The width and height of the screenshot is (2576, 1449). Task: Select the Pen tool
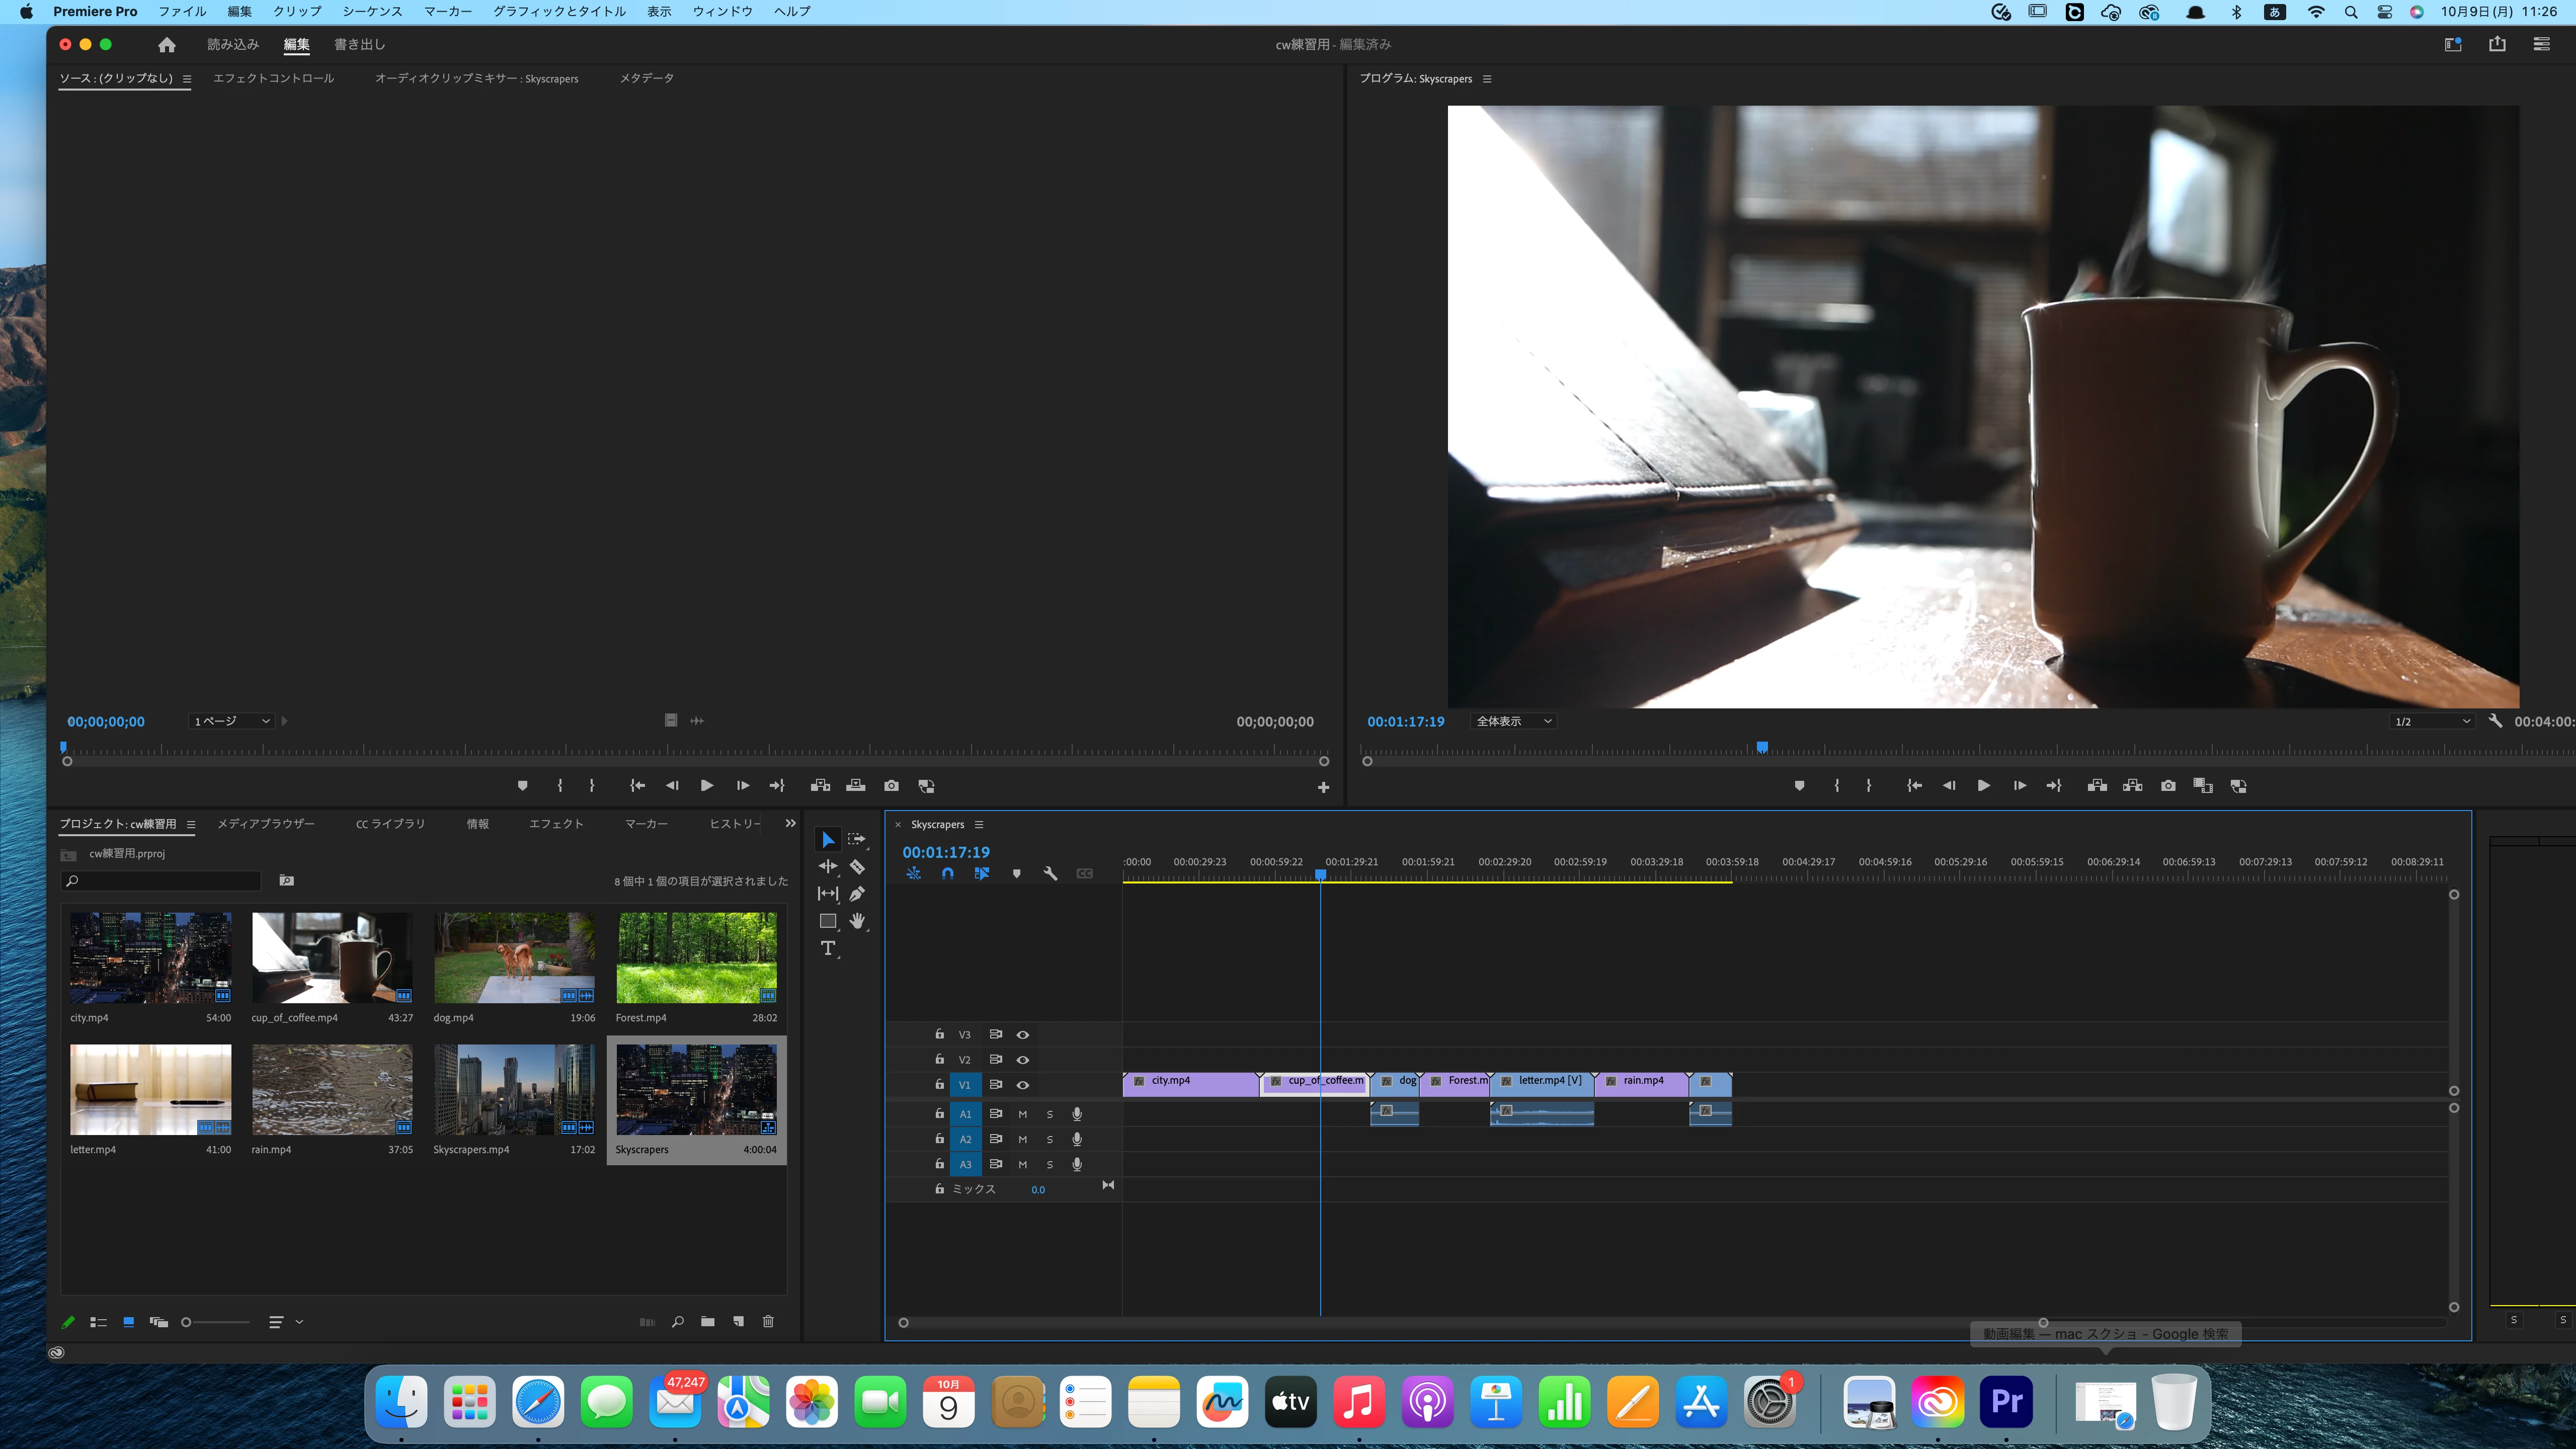(x=857, y=894)
